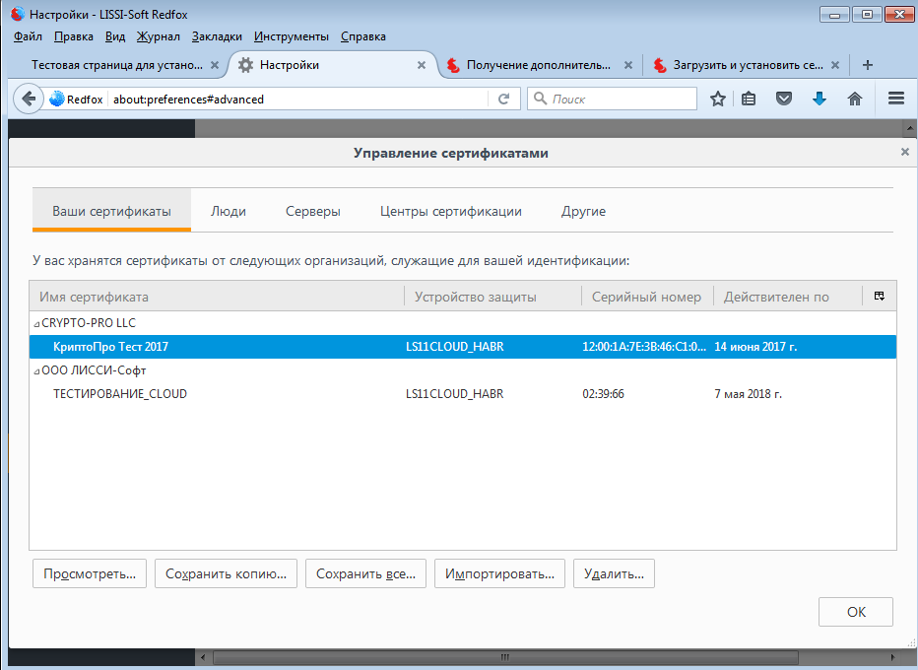Close the Загрузить и установить tab

[x=835, y=66]
